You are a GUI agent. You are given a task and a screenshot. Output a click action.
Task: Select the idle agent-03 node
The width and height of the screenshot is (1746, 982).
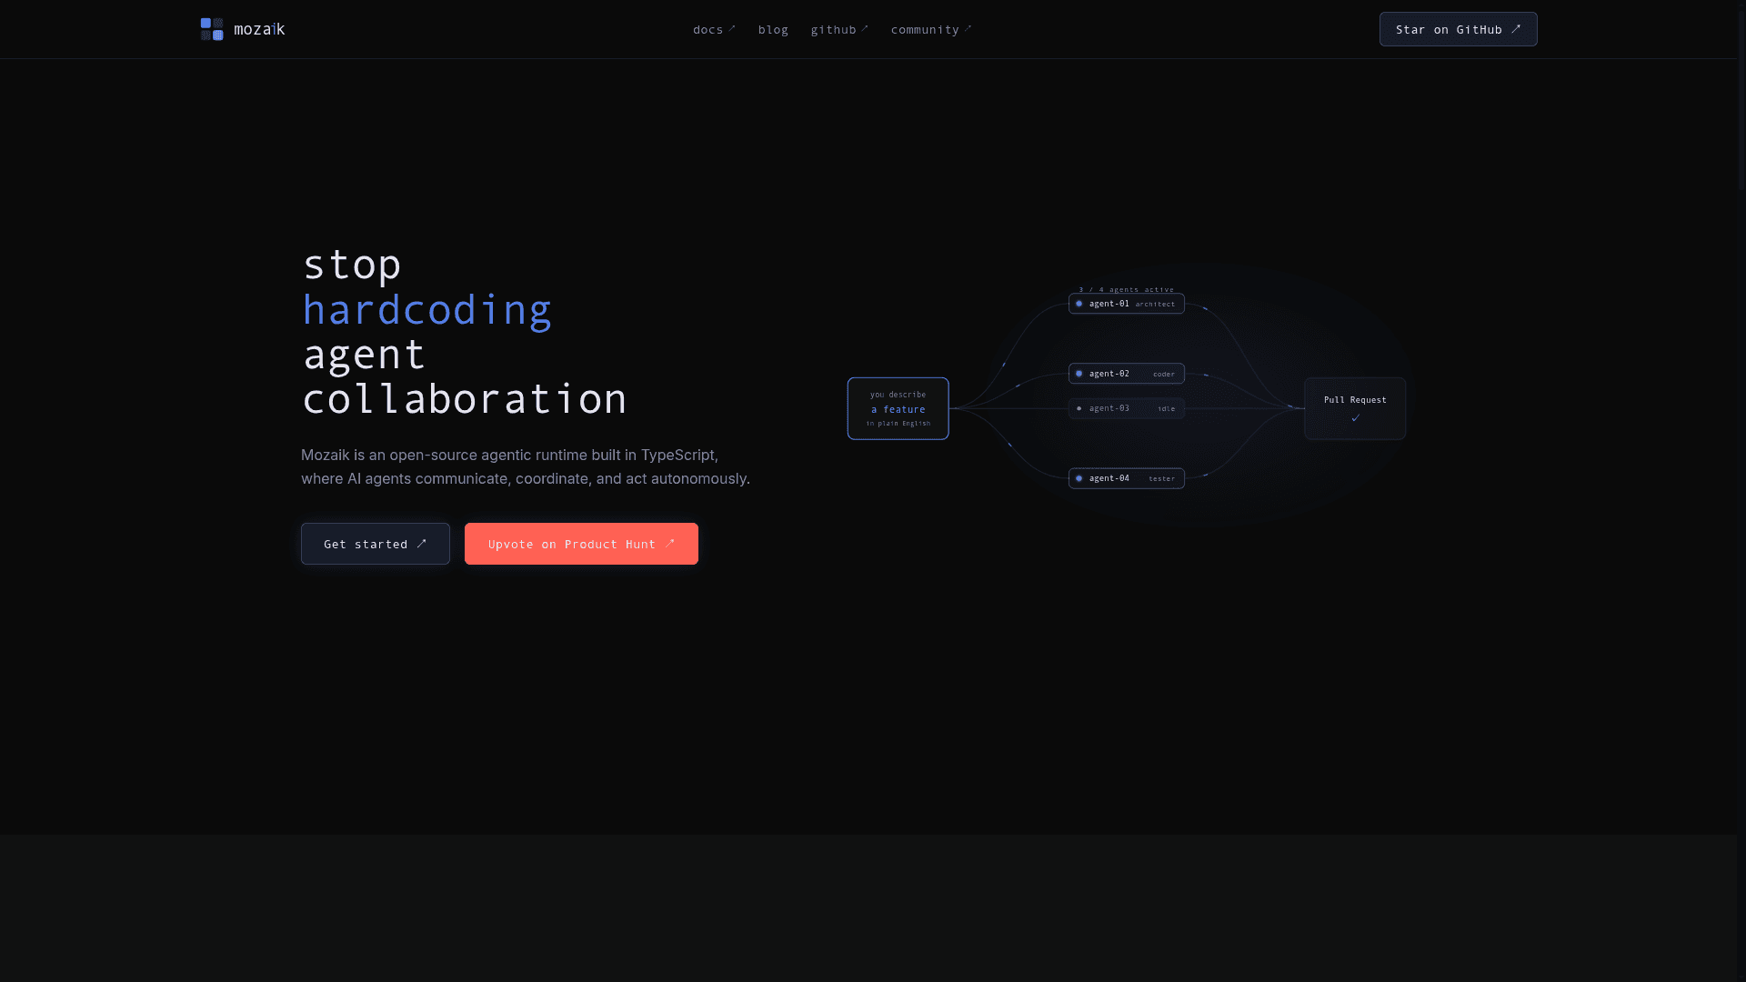point(1126,408)
